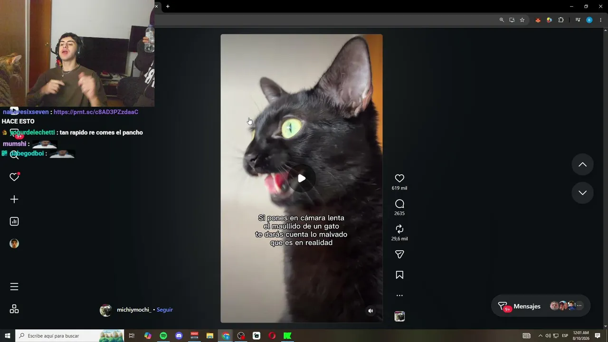Save the video with the bookmark icon

[399, 275]
